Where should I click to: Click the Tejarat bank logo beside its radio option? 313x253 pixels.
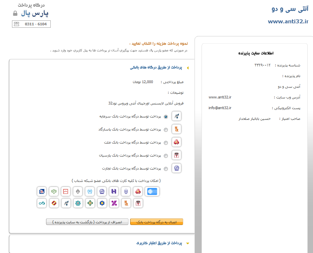tap(177, 168)
